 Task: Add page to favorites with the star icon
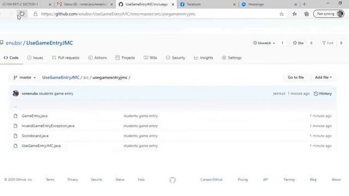281,14
